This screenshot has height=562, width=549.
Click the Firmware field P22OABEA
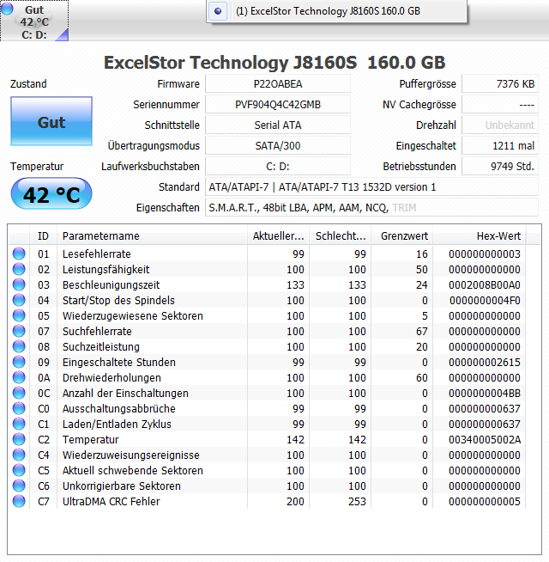tap(278, 84)
